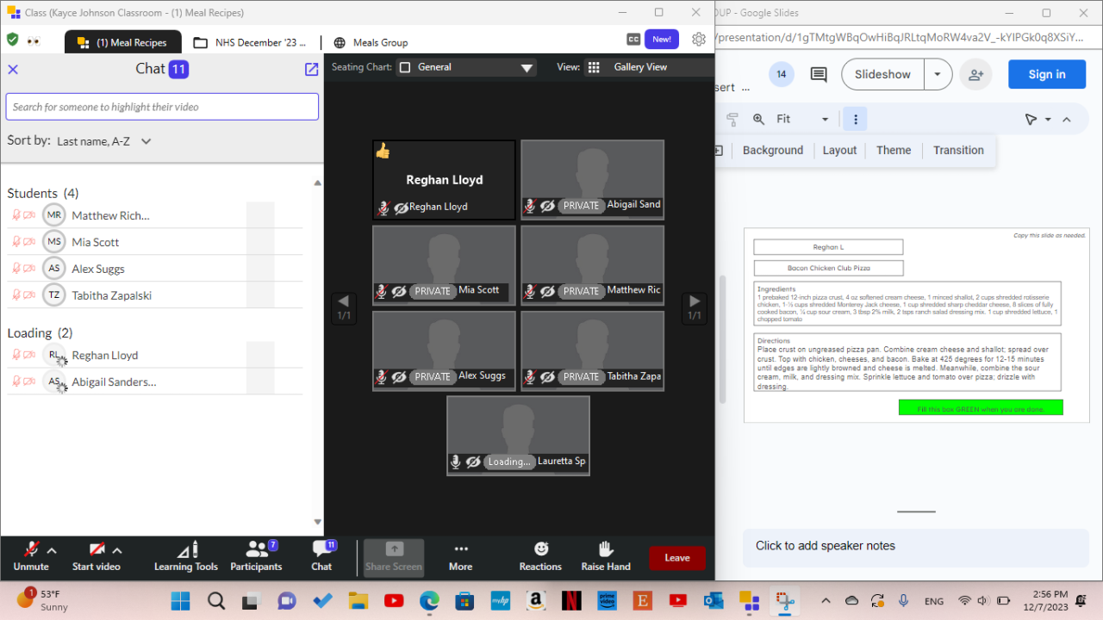
Task: Open Etsy from the taskbar
Action: click(x=642, y=600)
